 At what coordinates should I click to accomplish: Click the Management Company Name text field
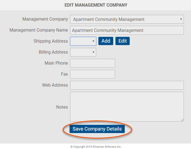(x=127, y=30)
